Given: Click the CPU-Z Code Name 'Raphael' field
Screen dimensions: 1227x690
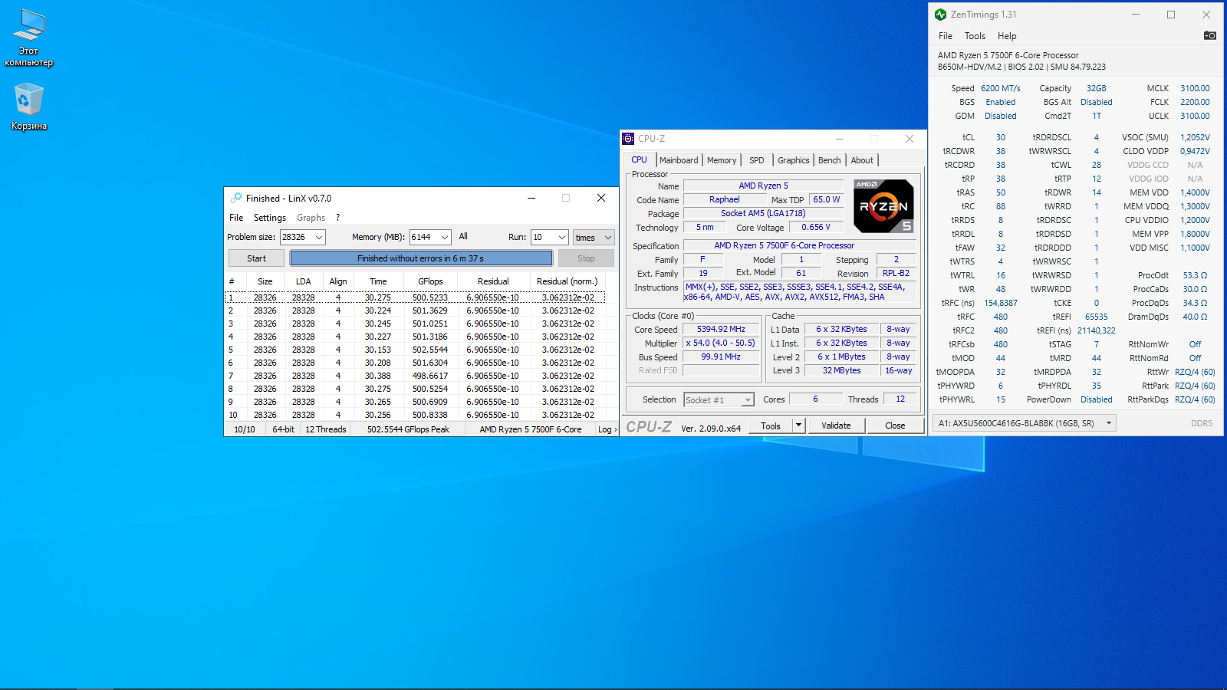Looking at the screenshot, I should pos(724,199).
